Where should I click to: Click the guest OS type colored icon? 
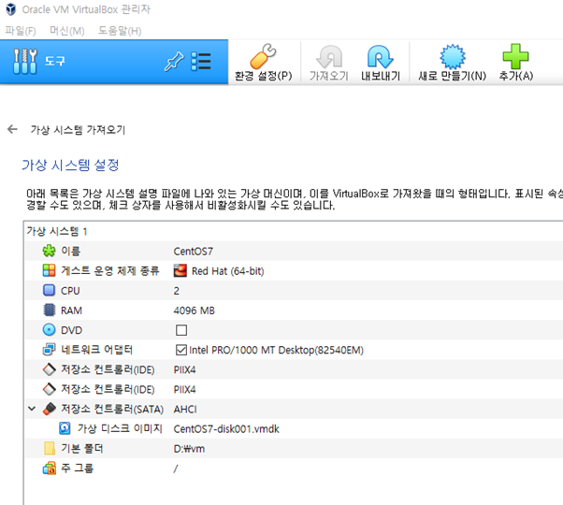50,270
